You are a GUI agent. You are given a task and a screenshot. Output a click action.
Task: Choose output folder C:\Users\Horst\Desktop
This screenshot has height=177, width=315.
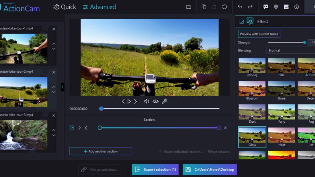210,170
